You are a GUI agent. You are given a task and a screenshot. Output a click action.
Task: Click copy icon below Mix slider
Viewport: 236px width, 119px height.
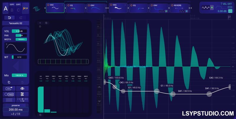9,82
